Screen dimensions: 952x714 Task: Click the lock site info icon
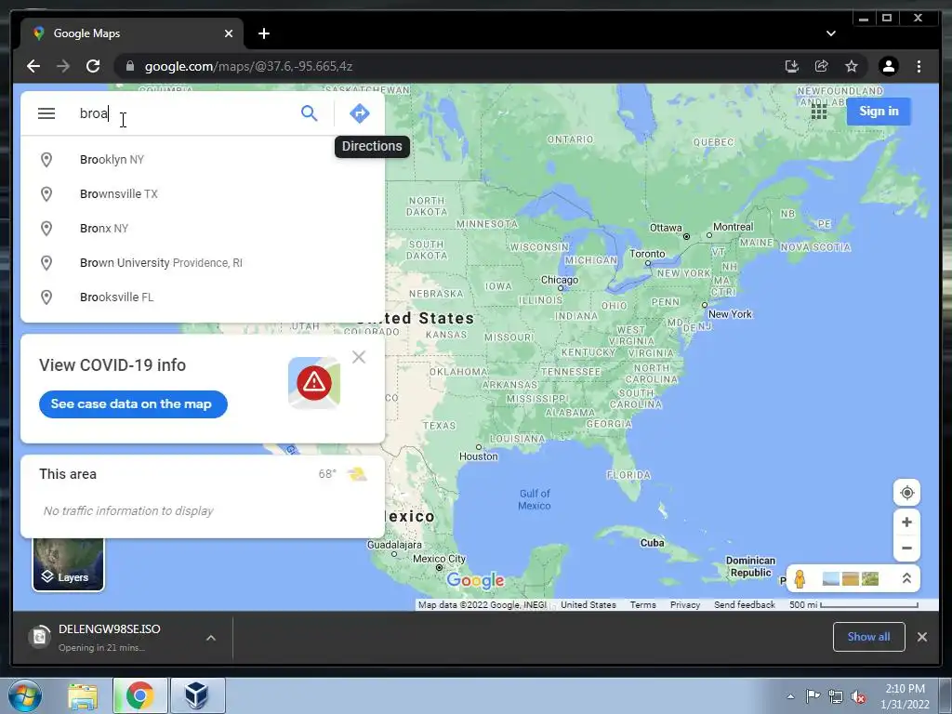(129, 66)
